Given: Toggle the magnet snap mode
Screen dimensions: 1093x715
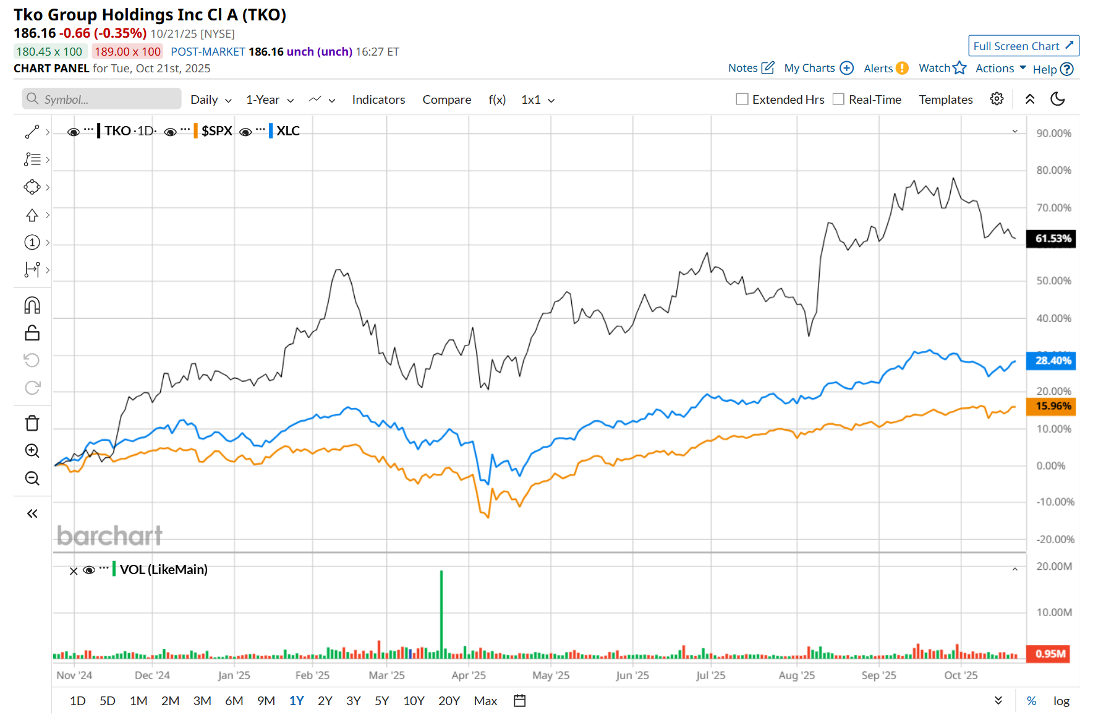Looking at the screenshot, I should tap(32, 305).
